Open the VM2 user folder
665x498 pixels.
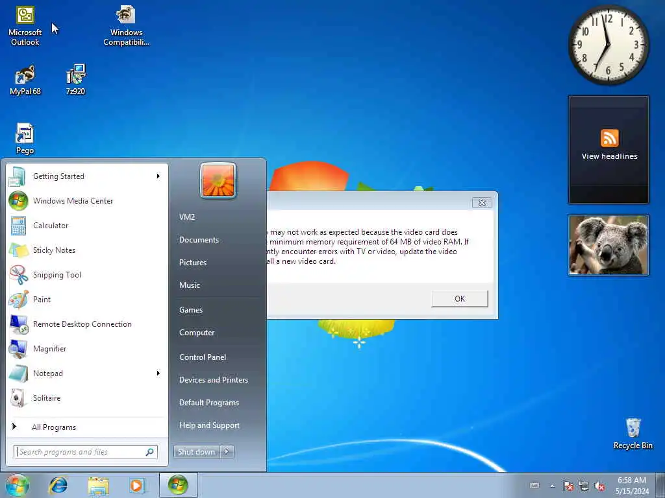click(x=187, y=217)
